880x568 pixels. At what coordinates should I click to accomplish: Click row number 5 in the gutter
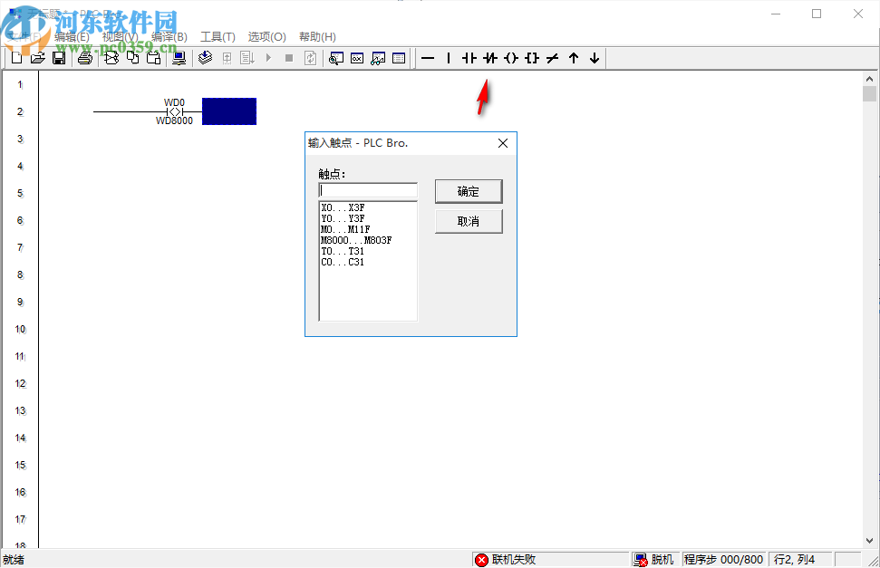(20, 194)
